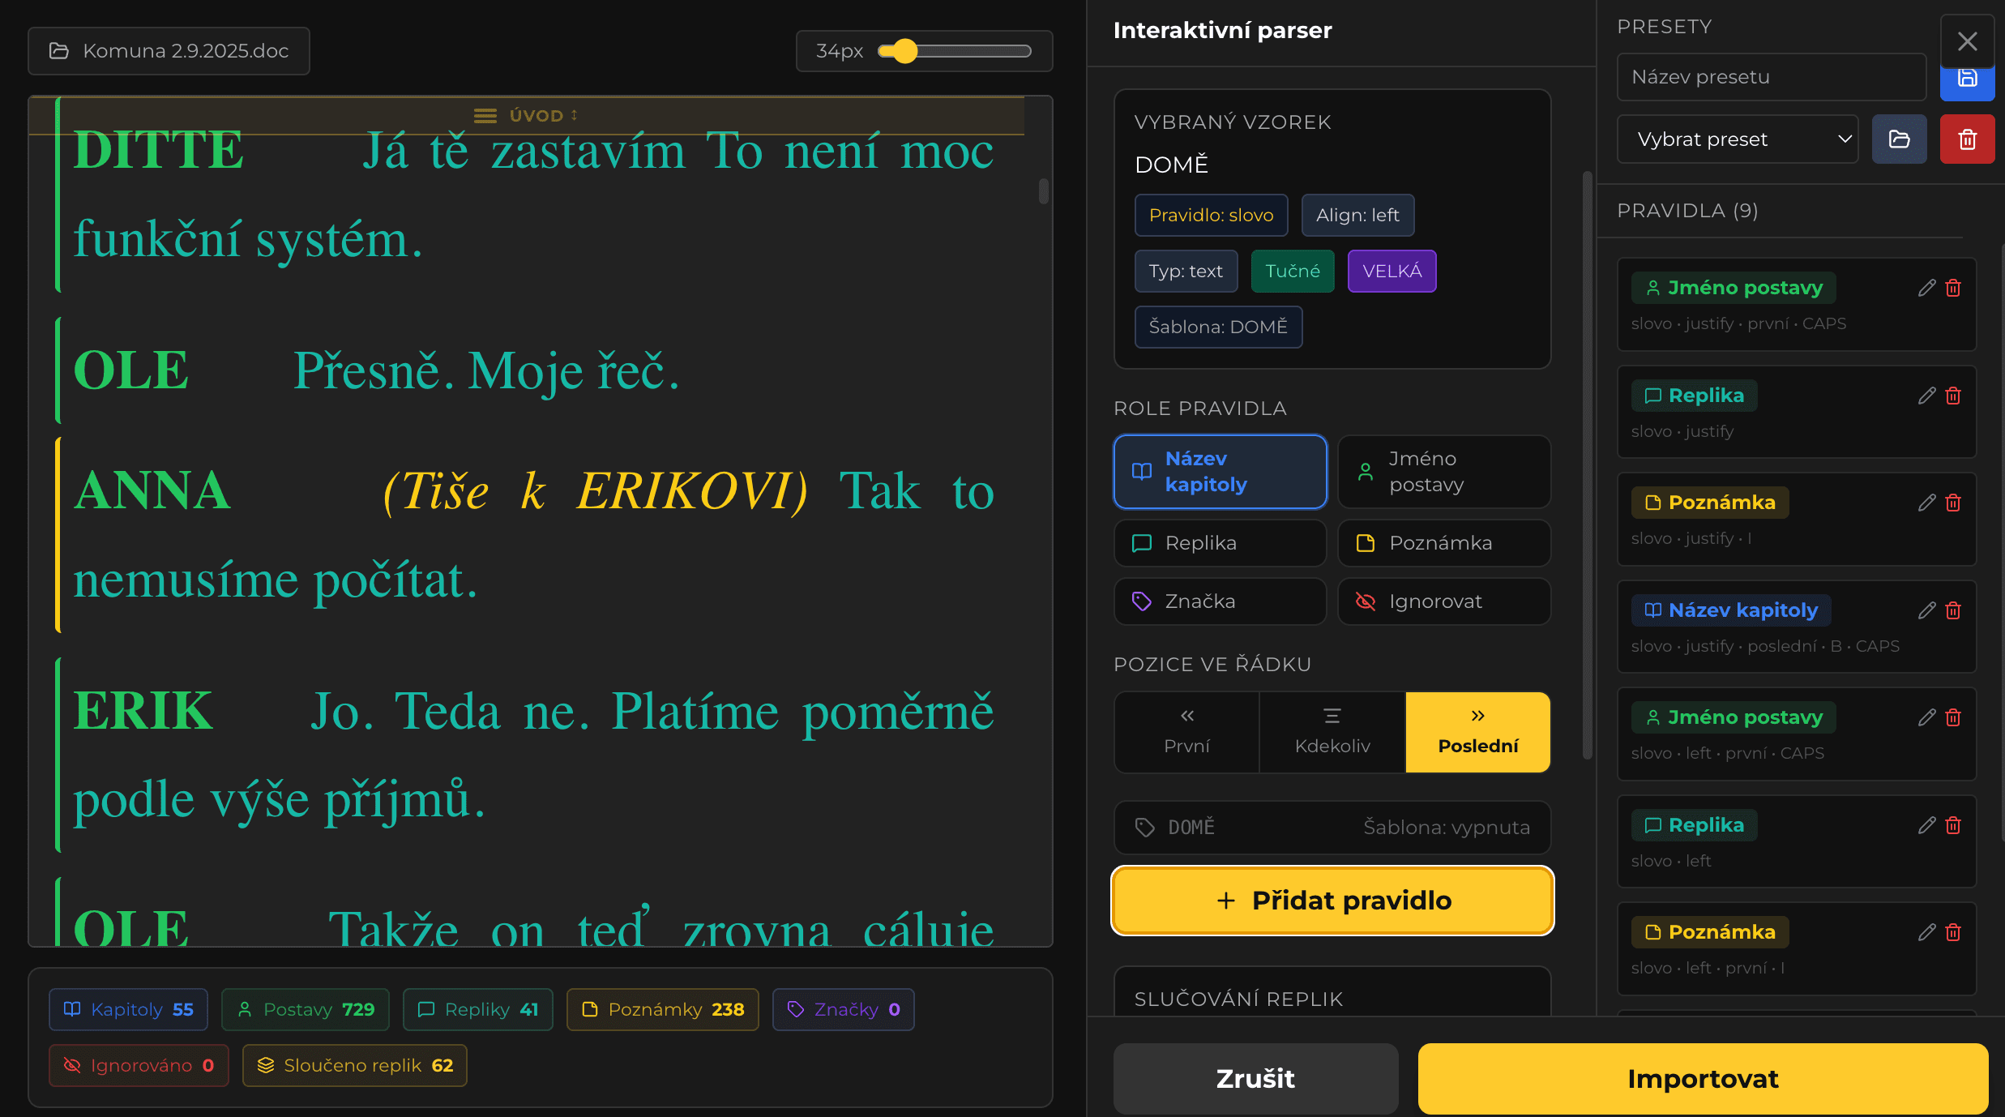Click the SLUČOVÁNÍ REPLIK section header
This screenshot has height=1117, width=2005.
click(1238, 999)
